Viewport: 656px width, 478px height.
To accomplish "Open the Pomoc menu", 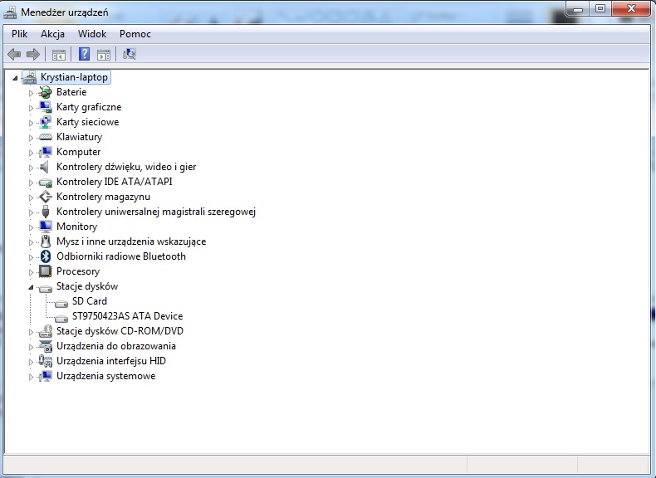I will [135, 34].
